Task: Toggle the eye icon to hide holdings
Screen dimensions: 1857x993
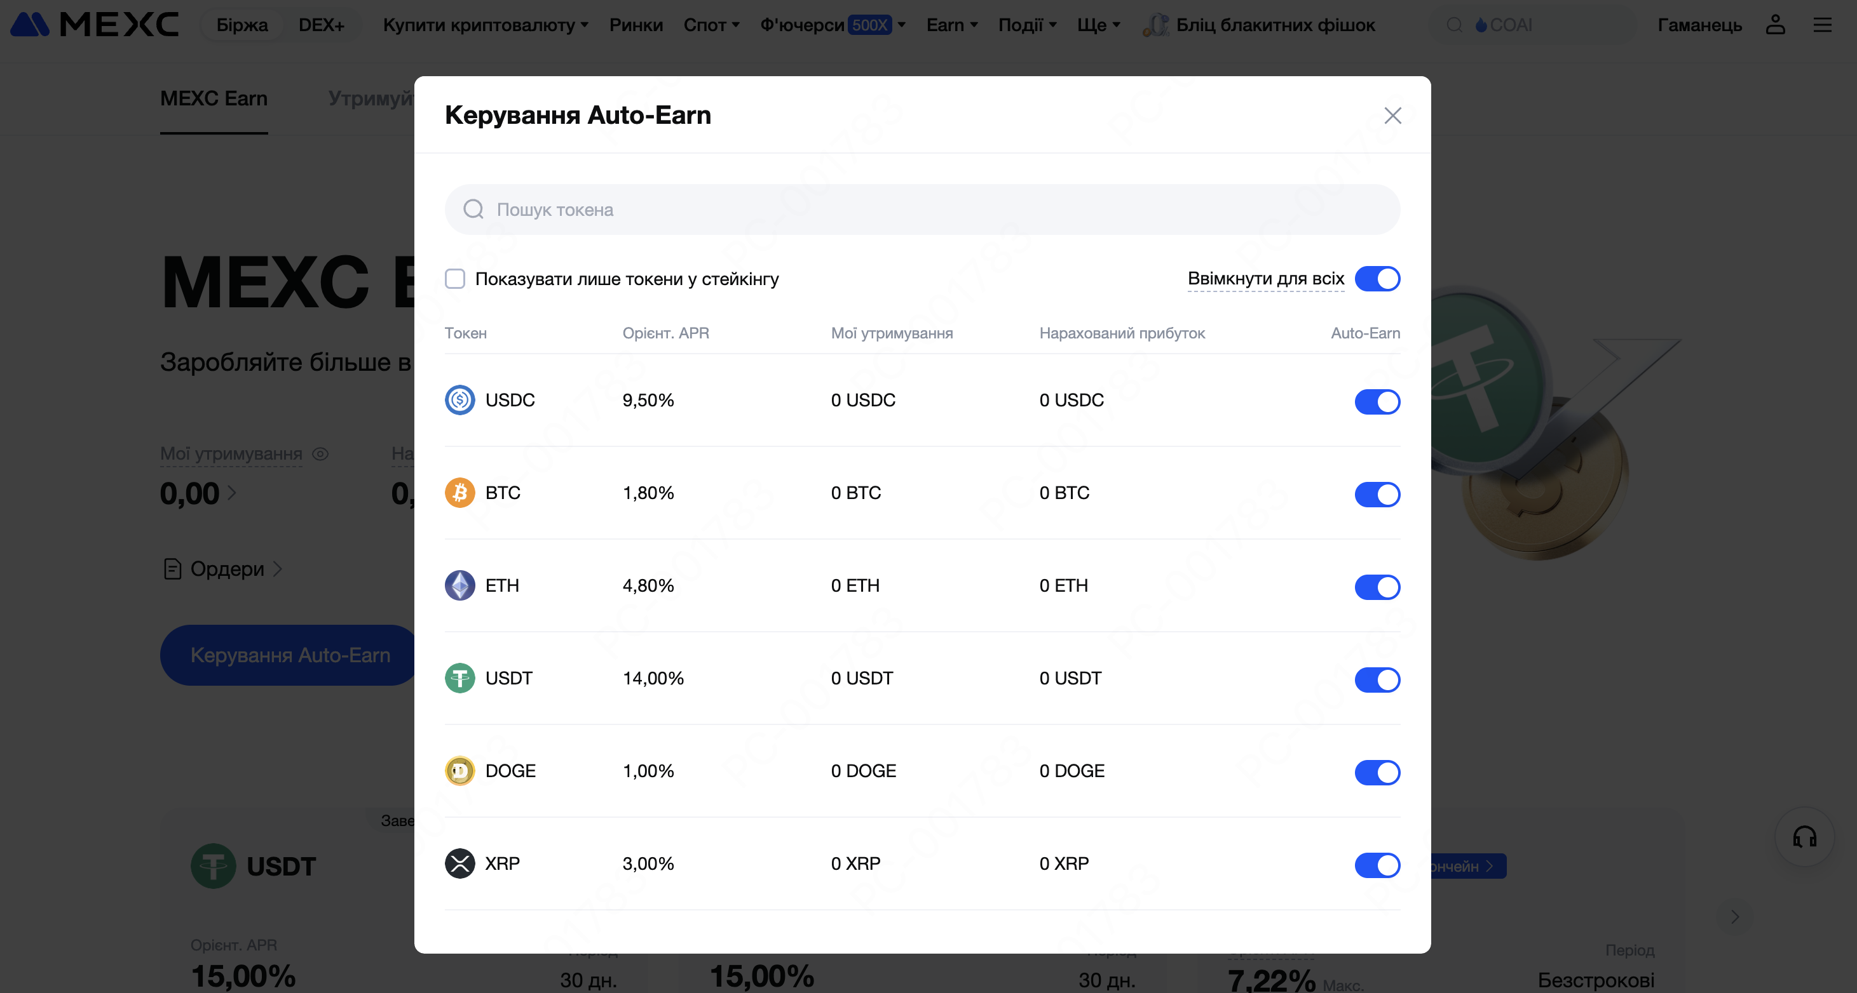Action: click(x=320, y=454)
